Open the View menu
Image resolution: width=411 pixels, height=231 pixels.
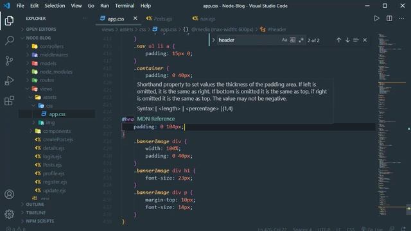point(76,6)
